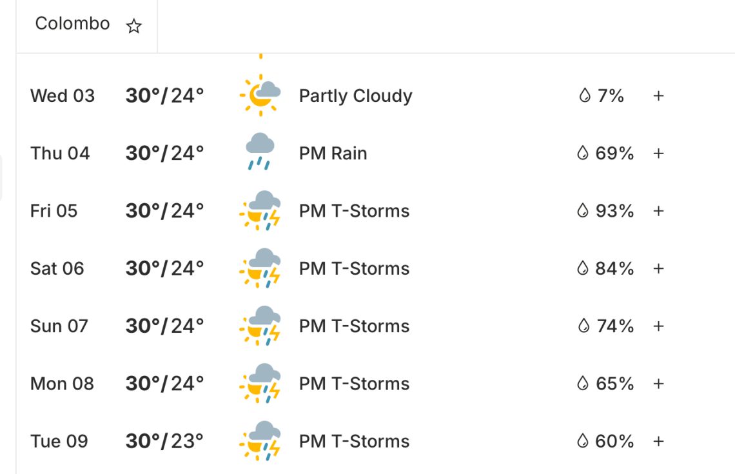Screen dimensions: 735x474
Task: Expand Fri 05 forecast details with plus
Action: (658, 211)
